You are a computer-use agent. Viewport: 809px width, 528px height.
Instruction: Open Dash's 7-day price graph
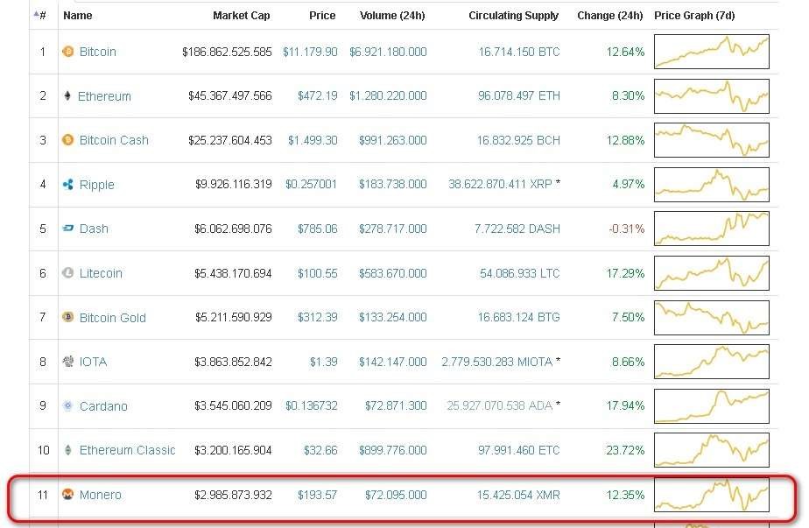coord(711,229)
